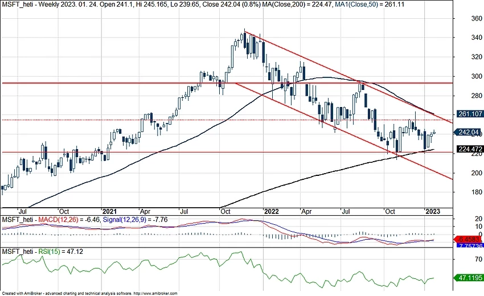Select the MA(Close,200) = 224.47 readout
The height and width of the screenshot is (296, 484).
[297, 5]
